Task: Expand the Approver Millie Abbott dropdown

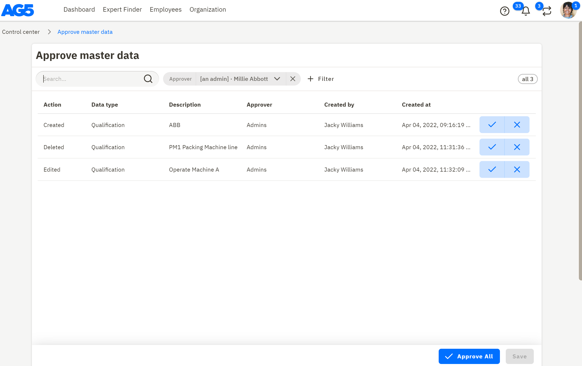Action: pyautogui.click(x=277, y=79)
